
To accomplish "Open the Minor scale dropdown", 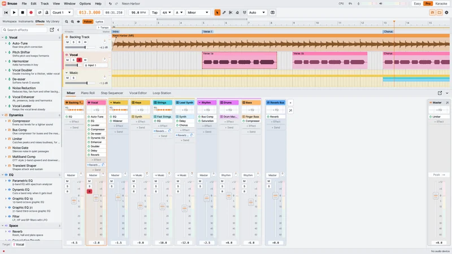I will pyautogui.click(x=198, y=12).
